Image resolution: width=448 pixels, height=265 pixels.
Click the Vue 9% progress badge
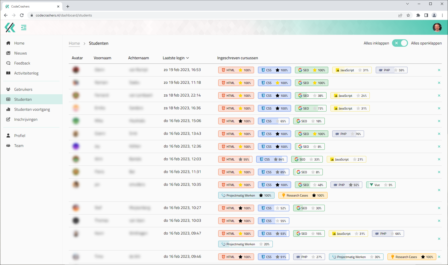[x=380, y=185]
